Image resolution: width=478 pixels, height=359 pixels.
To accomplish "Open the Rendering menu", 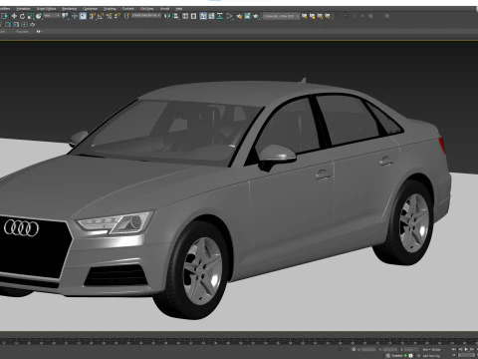I will (70, 9).
